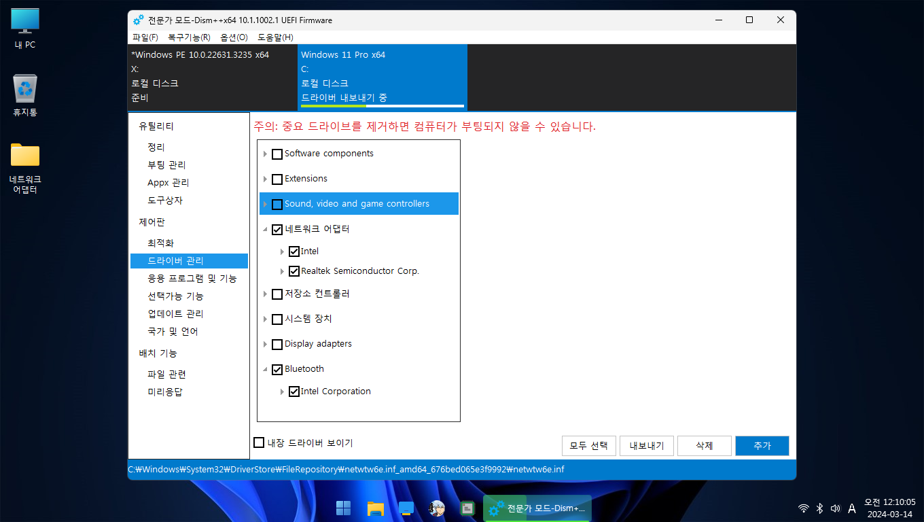The image size is (924, 522).
Task: Expand the Intel node under 네트워크 어댑터
Action: click(283, 252)
